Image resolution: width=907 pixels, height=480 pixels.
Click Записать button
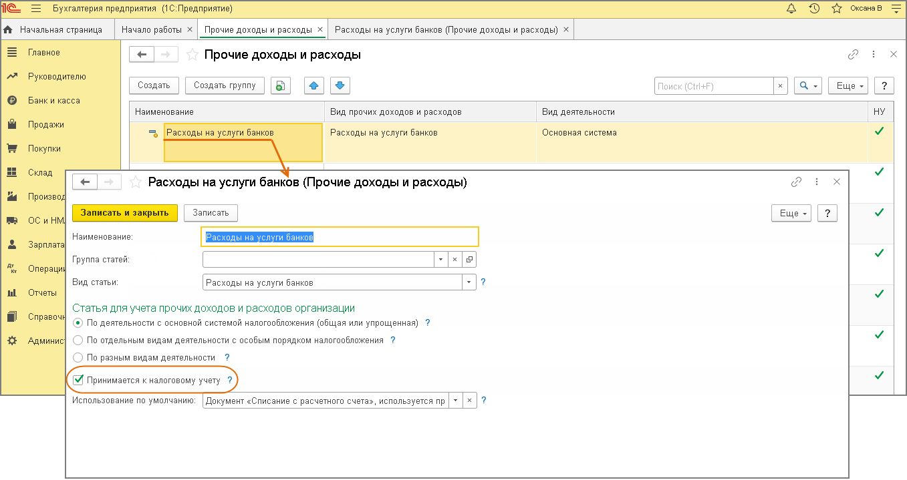pos(211,213)
